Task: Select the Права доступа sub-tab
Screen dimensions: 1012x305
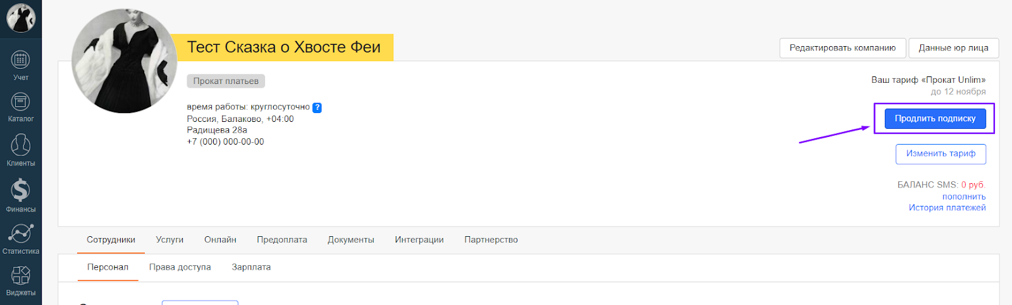Action: coord(180,267)
